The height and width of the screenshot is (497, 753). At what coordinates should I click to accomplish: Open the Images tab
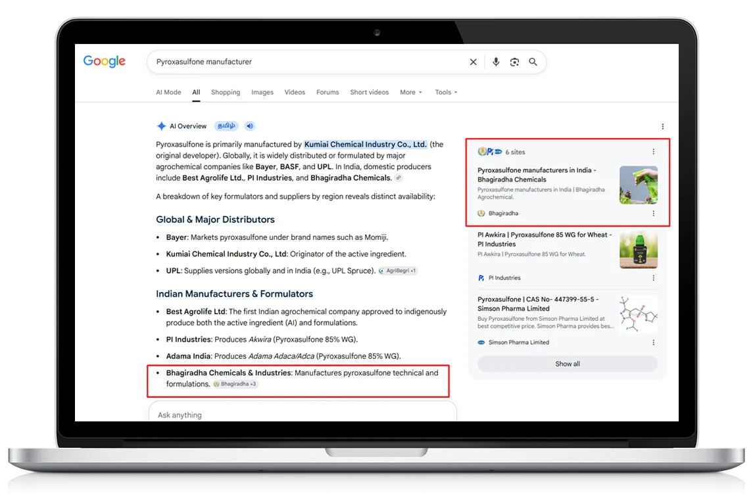[262, 92]
